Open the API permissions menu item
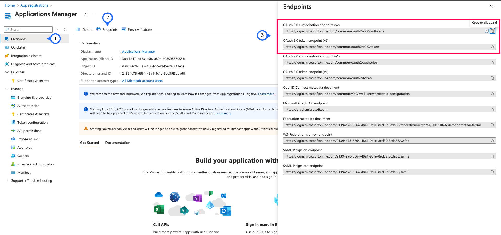 (29, 131)
